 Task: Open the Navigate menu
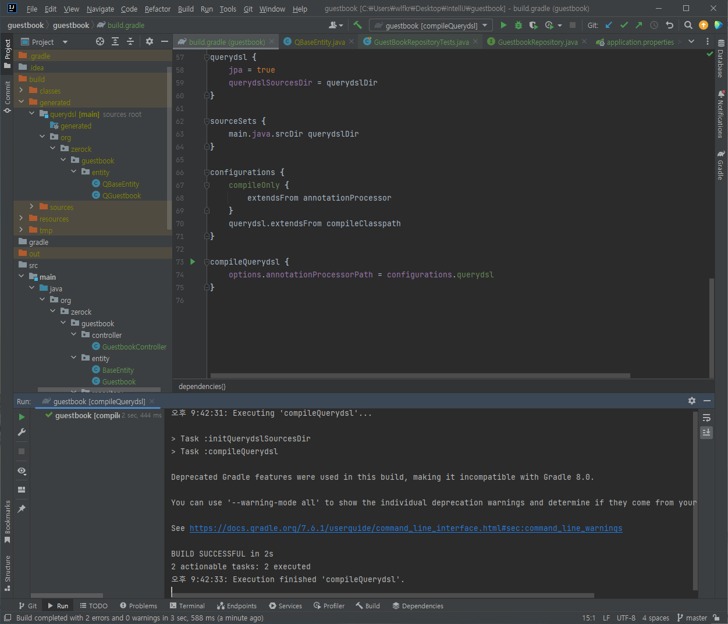coord(100,9)
